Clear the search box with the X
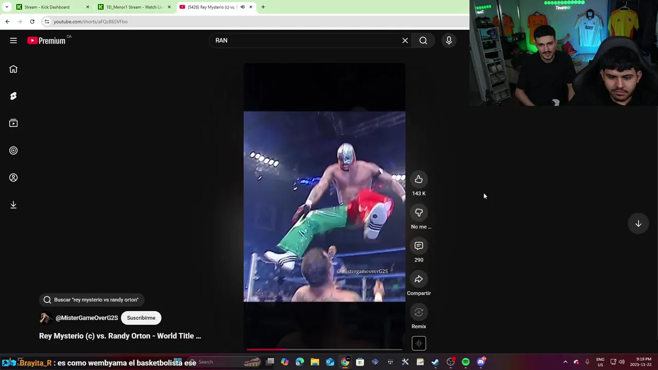The image size is (658, 370). 405,41
